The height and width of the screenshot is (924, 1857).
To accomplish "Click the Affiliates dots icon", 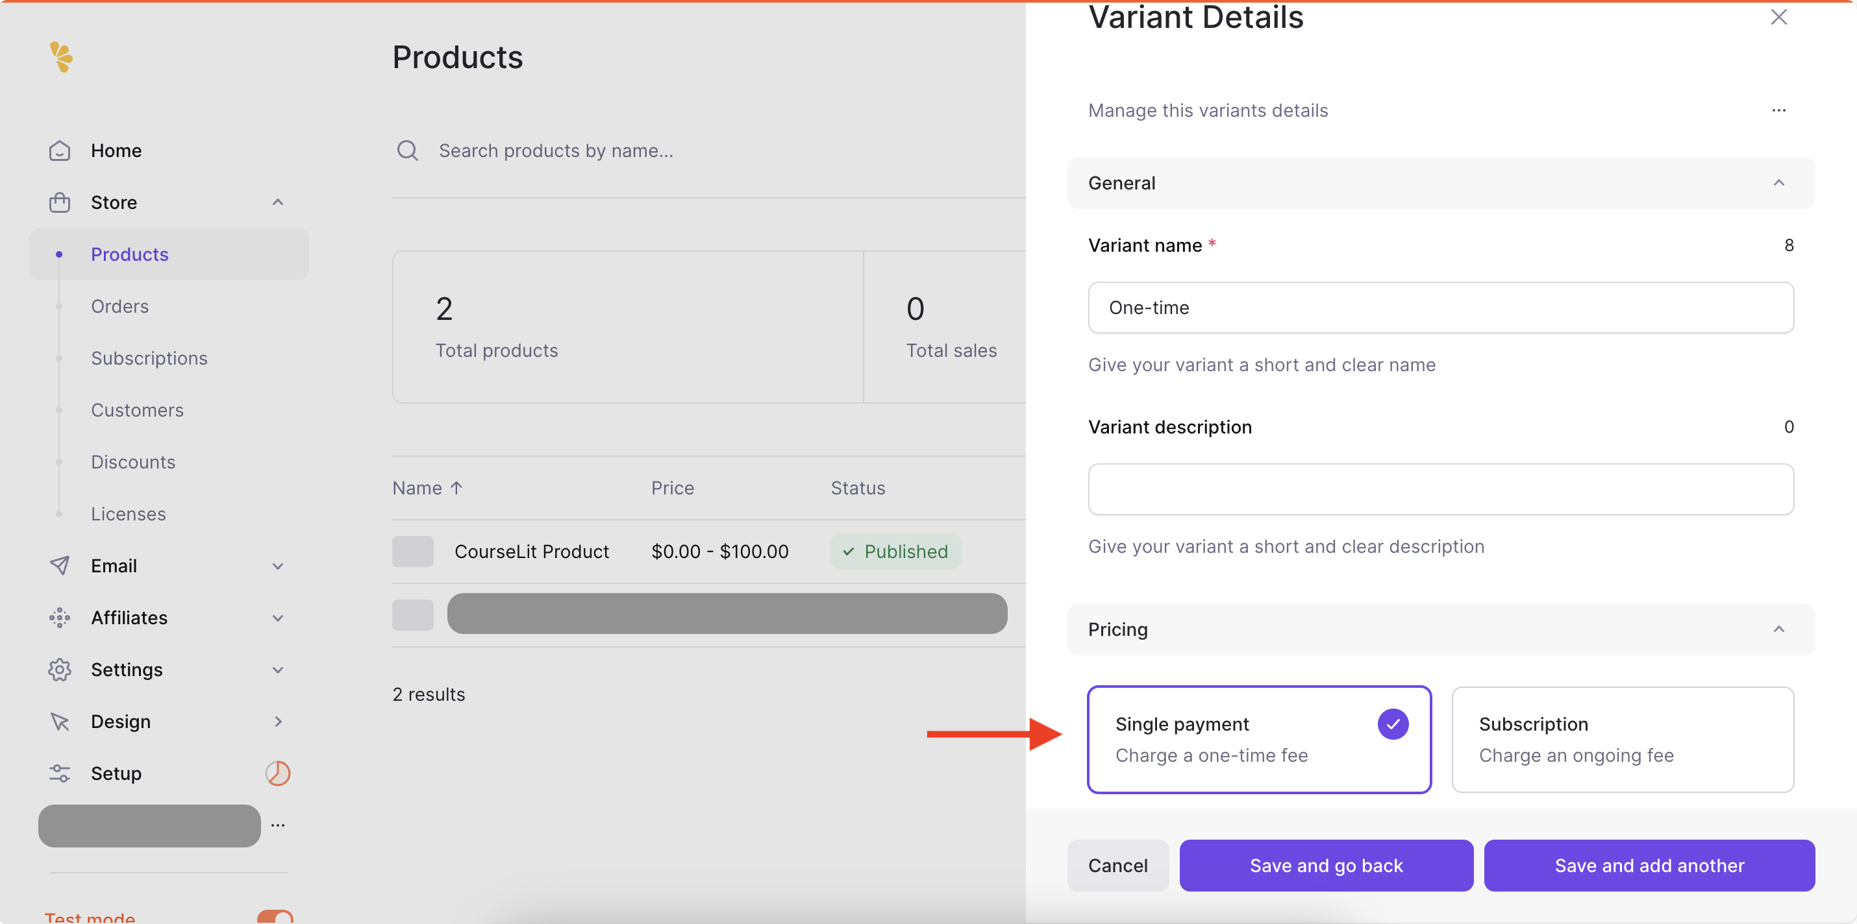I will click(x=60, y=617).
